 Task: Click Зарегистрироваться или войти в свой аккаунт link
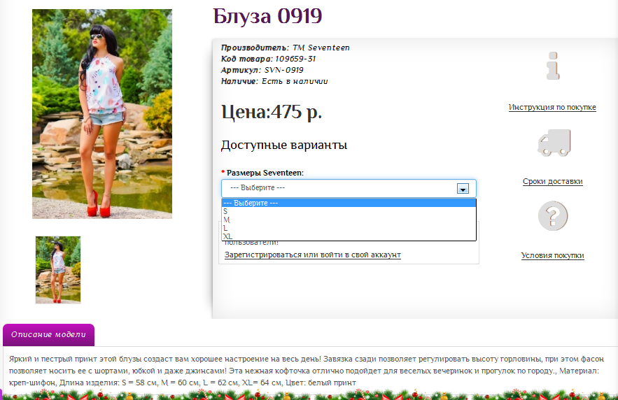click(x=313, y=255)
